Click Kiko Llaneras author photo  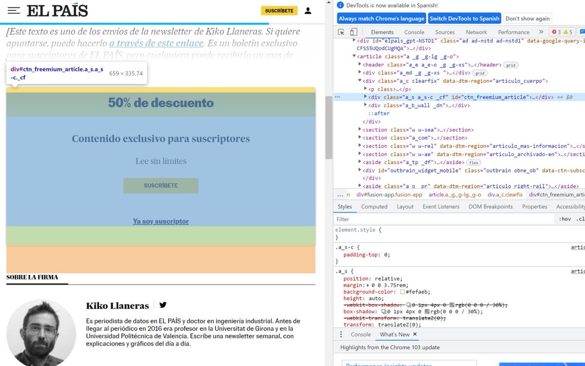coord(41,333)
